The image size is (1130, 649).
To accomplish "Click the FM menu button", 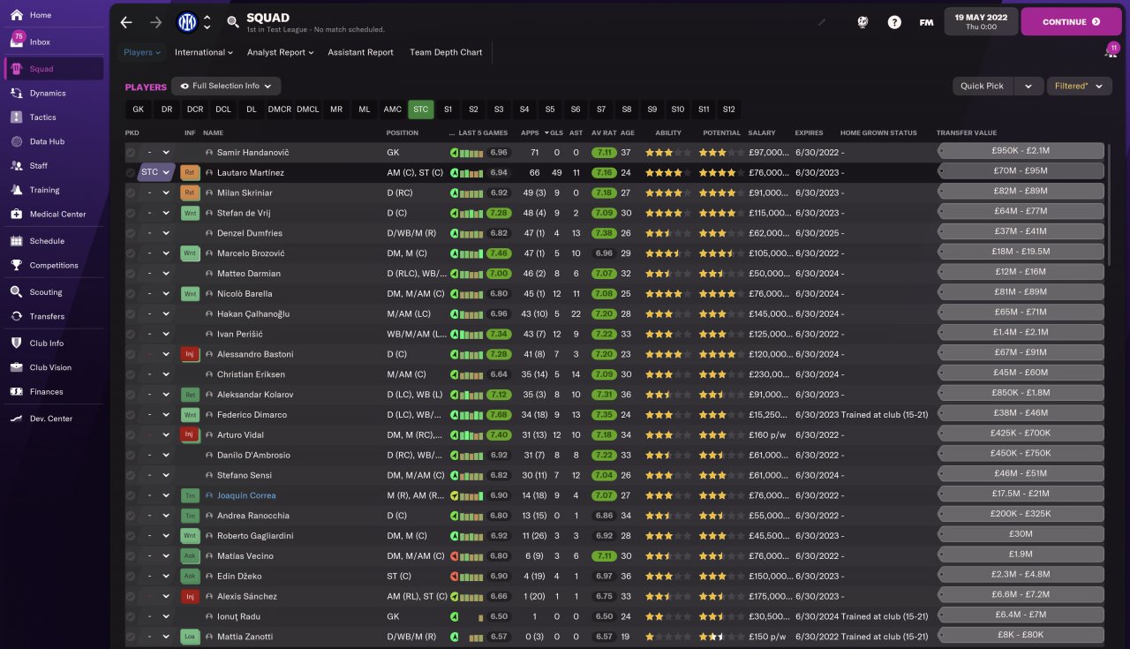I will (x=926, y=22).
